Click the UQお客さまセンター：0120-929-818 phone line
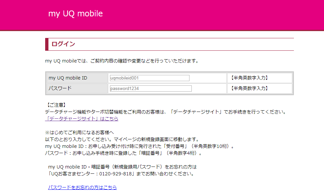 click(x=121, y=174)
